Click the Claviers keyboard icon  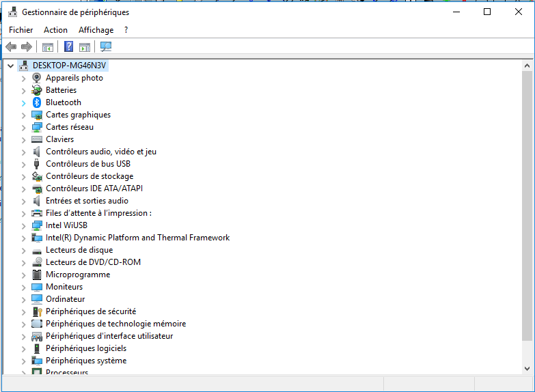point(36,139)
